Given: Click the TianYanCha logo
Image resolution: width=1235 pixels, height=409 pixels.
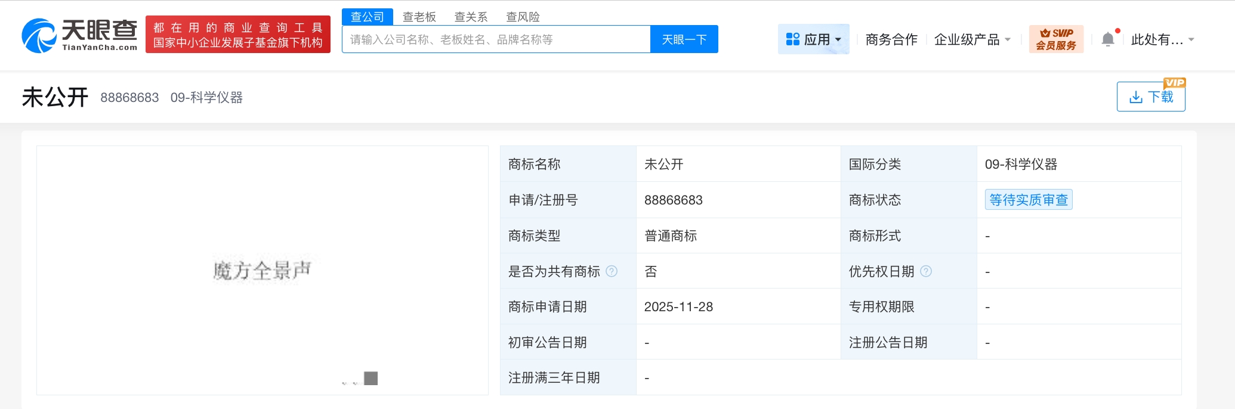Looking at the screenshot, I should pyautogui.click(x=79, y=35).
